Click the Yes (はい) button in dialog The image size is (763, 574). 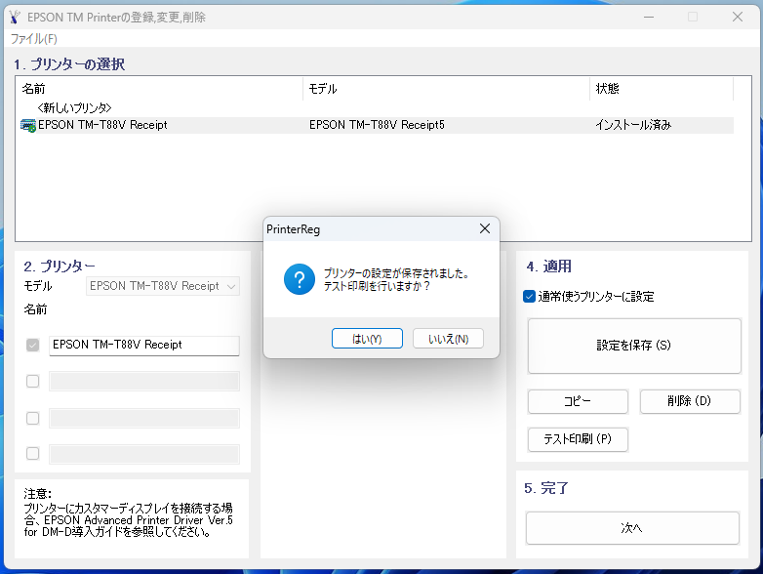pyautogui.click(x=355, y=339)
